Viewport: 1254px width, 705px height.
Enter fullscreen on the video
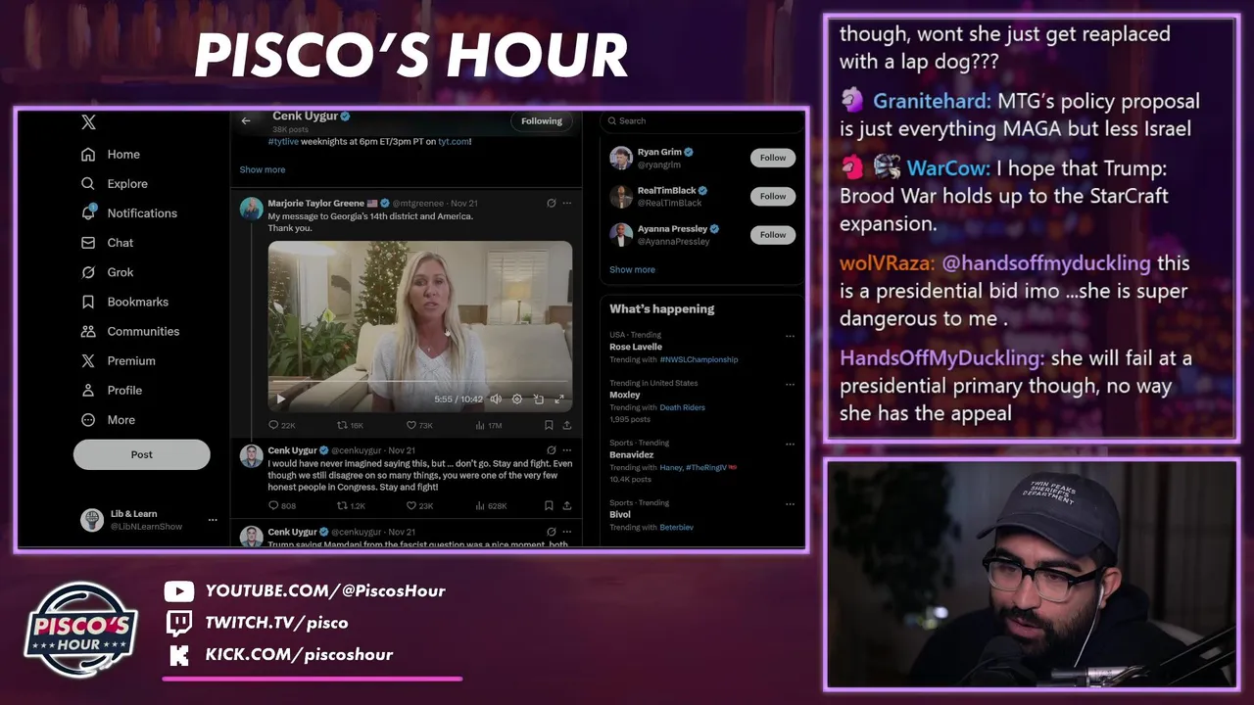tap(559, 399)
